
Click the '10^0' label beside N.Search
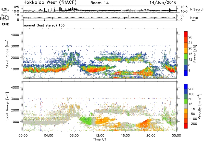[x=184, y=11]
